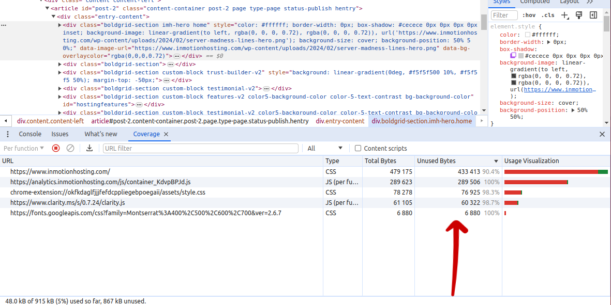Select the Coverage tab
Viewport: 611px width, 305px height.
point(146,134)
